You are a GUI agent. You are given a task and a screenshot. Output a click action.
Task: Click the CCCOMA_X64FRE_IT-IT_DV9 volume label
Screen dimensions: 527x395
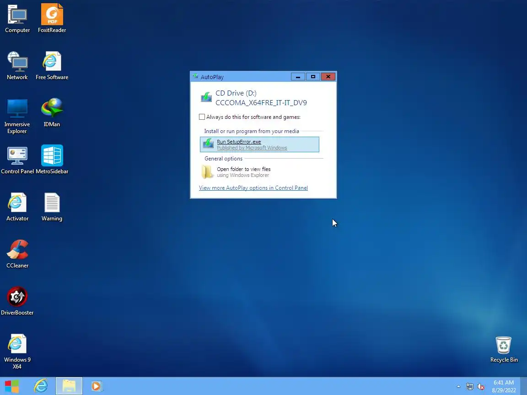261,103
